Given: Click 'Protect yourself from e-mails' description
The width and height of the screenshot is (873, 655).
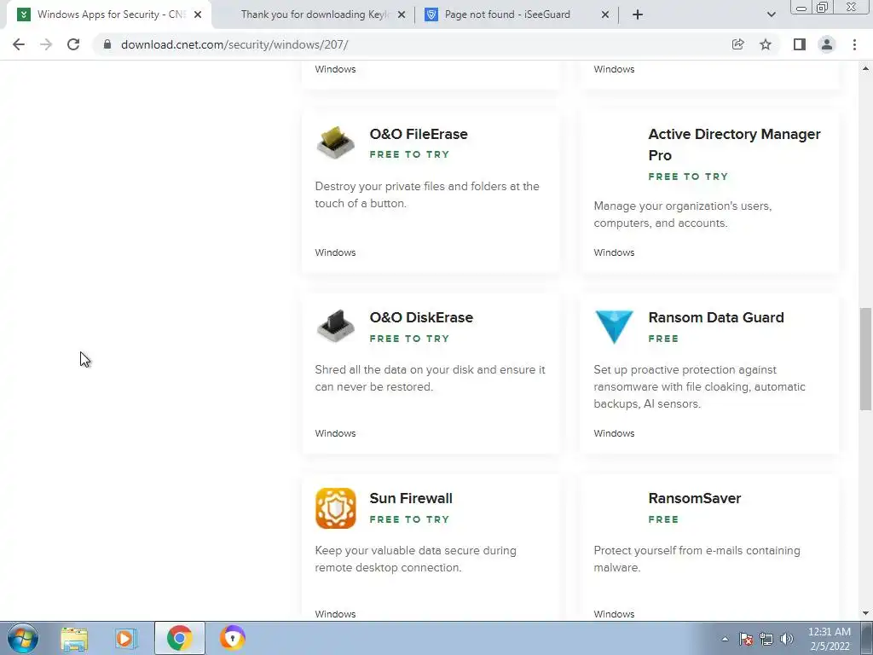Looking at the screenshot, I should point(697,559).
